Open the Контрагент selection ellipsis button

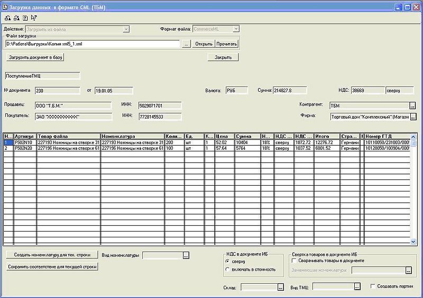pos(412,105)
